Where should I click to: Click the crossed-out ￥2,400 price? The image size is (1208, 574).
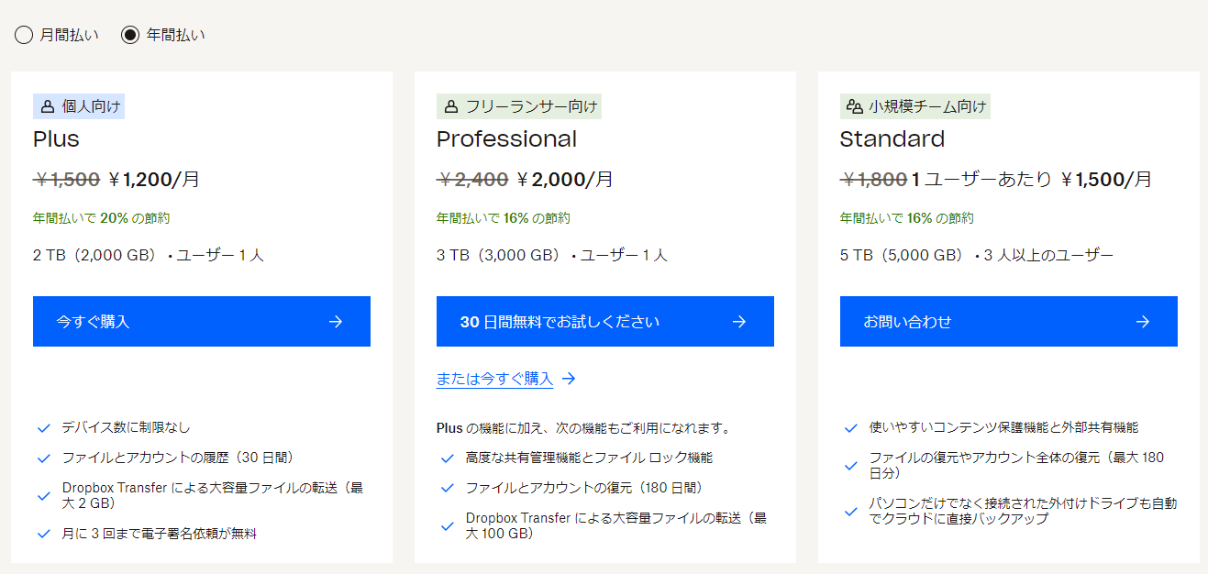(473, 180)
